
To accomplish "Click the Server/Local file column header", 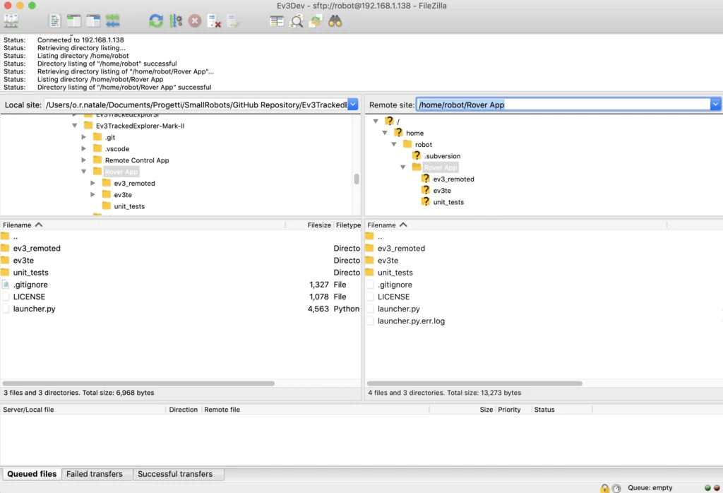I will 83,410.
